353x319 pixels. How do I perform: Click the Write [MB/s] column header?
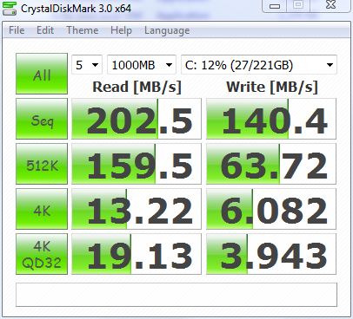coord(272,87)
